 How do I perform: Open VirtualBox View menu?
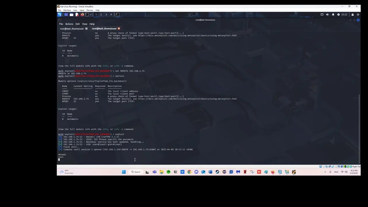75,10
